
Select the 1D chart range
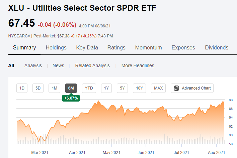[x=22, y=88]
